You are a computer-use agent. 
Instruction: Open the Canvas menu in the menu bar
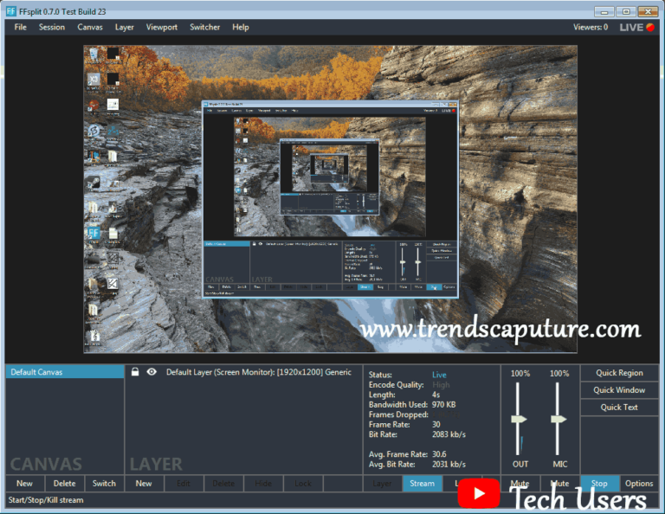tap(90, 27)
